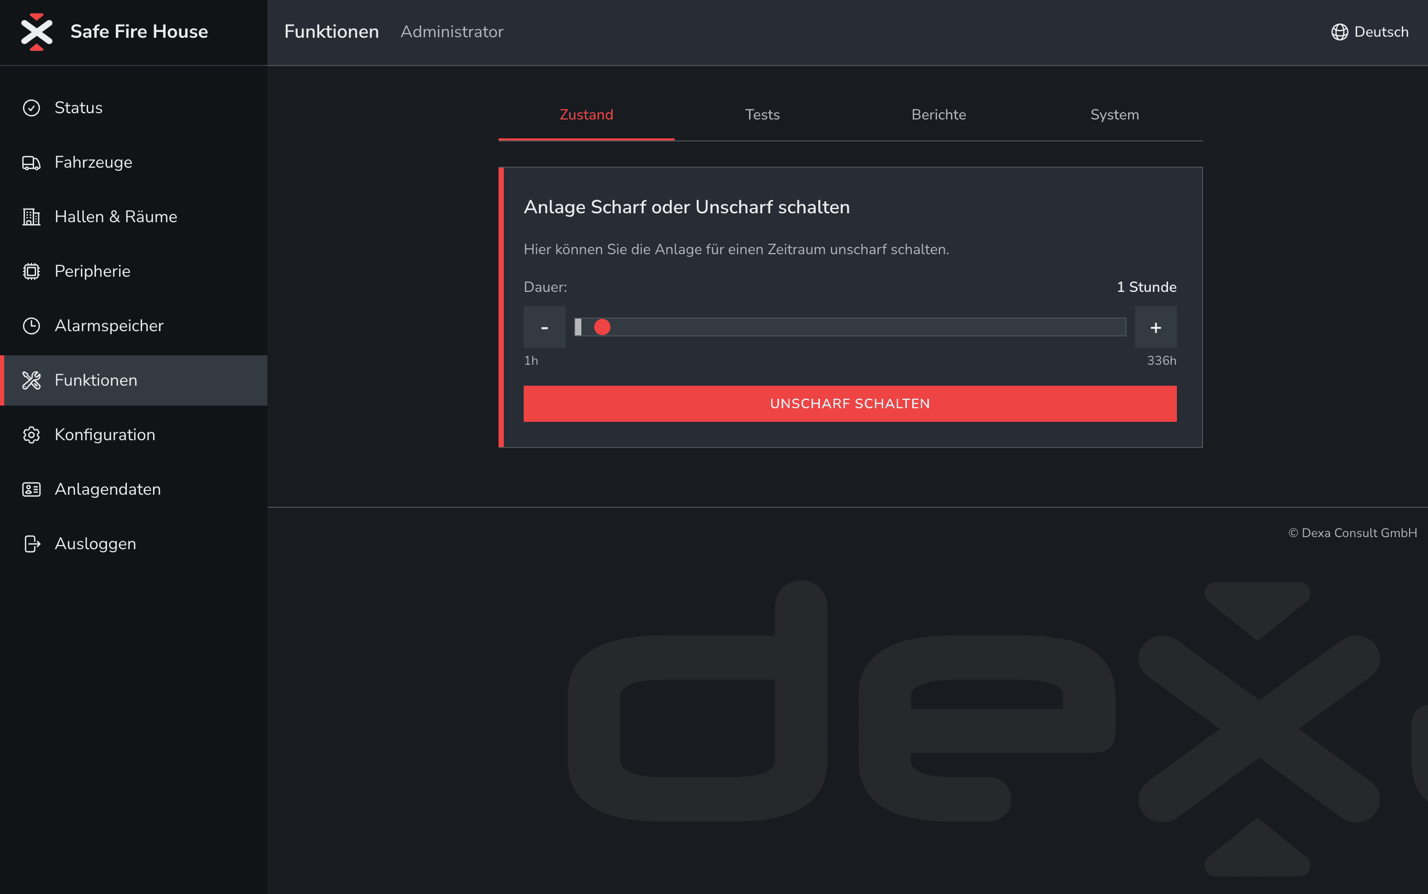Select the Zustand tab
This screenshot has height=894, width=1428.
tap(586, 115)
